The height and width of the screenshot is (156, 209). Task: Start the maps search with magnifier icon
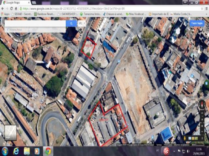(71, 23)
